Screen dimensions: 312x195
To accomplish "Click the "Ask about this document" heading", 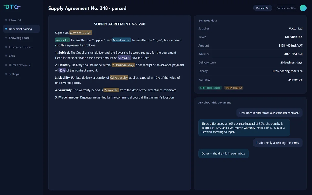I will coord(214,103).
